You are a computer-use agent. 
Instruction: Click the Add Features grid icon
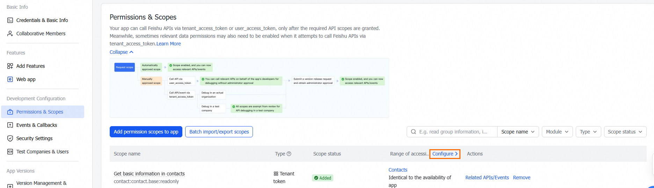coord(10,66)
